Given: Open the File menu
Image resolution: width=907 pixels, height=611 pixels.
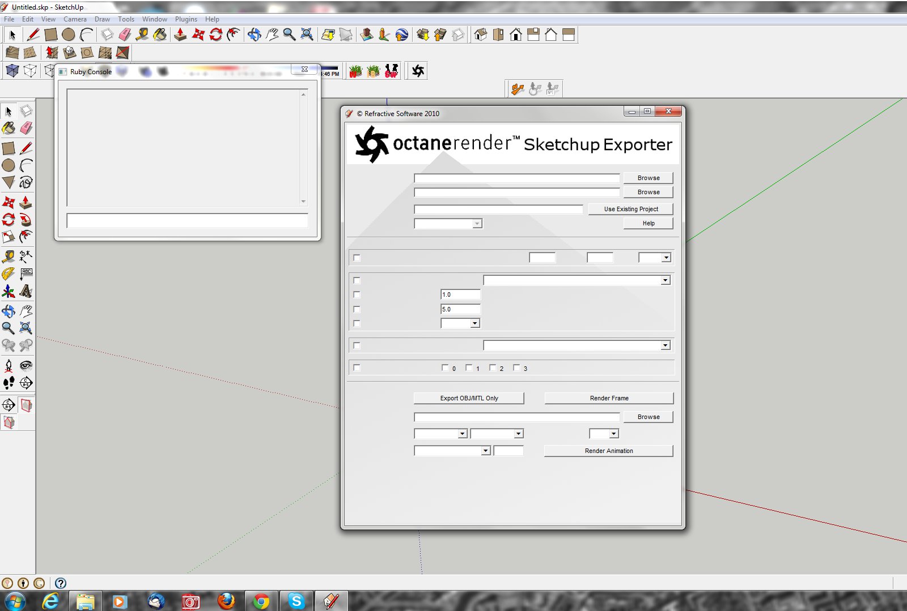Looking at the screenshot, I should pyautogui.click(x=9, y=19).
